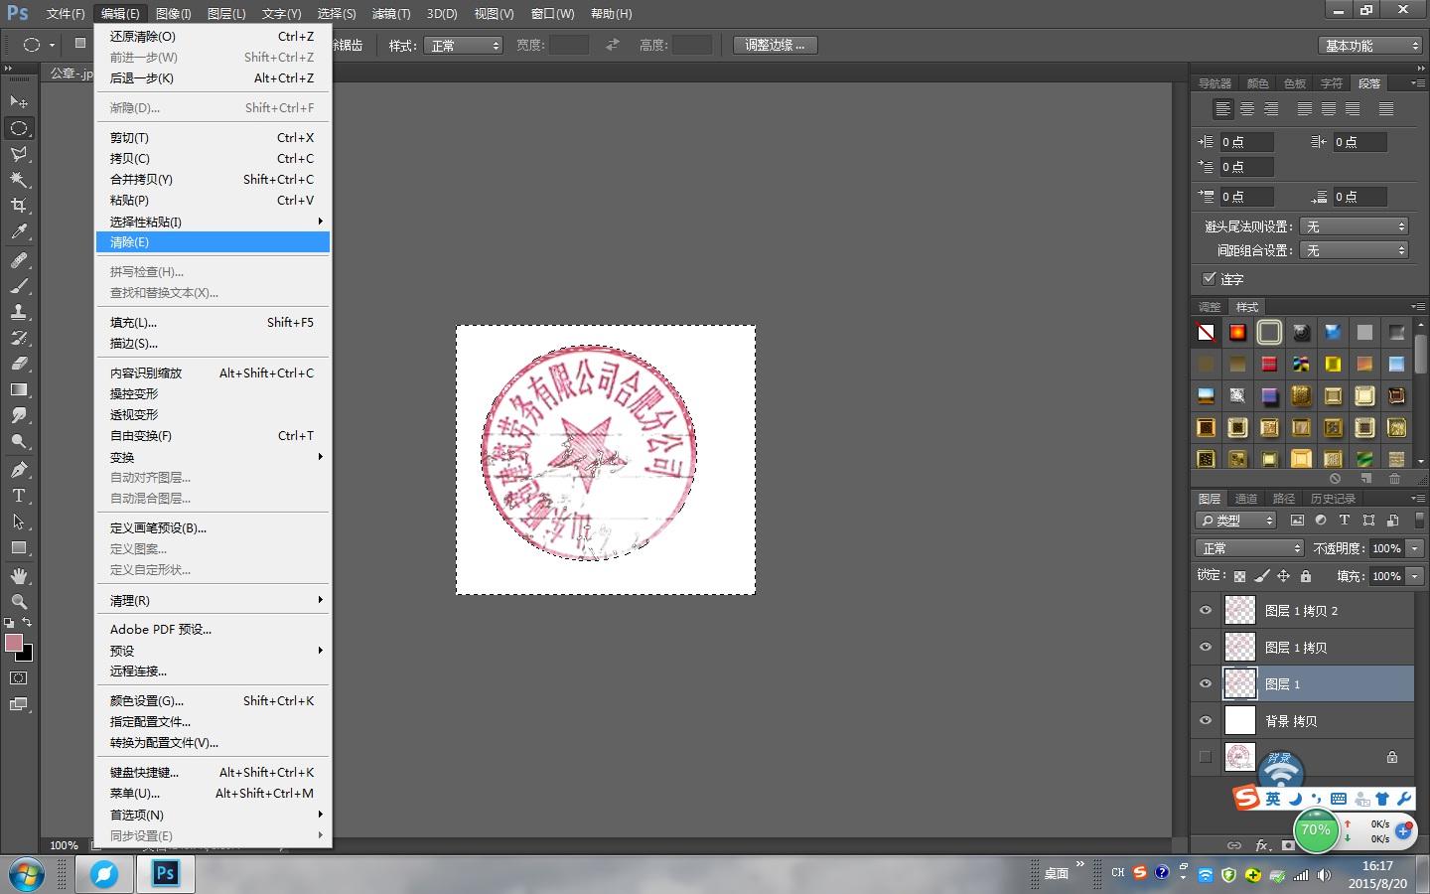
Task: Select the Eraser tool
Action: pos(19,364)
